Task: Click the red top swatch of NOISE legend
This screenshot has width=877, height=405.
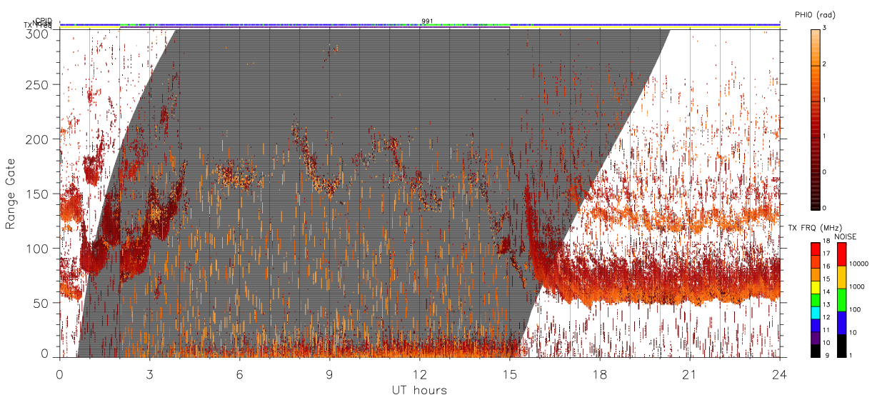Action: pyautogui.click(x=841, y=254)
